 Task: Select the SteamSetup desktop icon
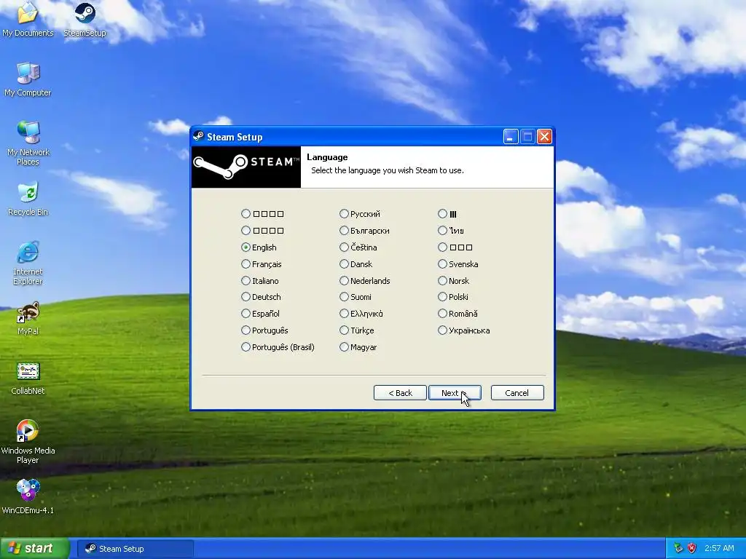point(85,19)
